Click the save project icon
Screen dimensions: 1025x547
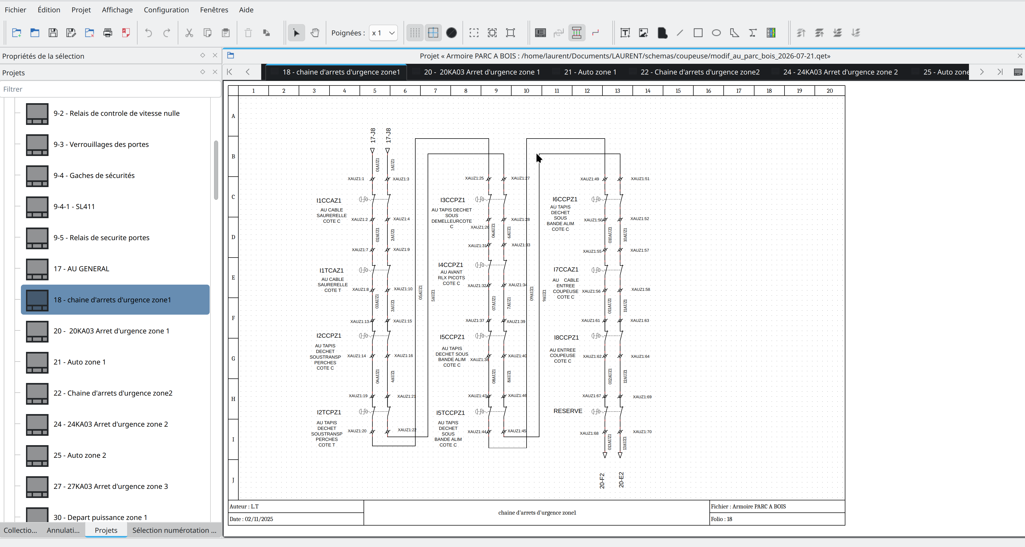53,33
